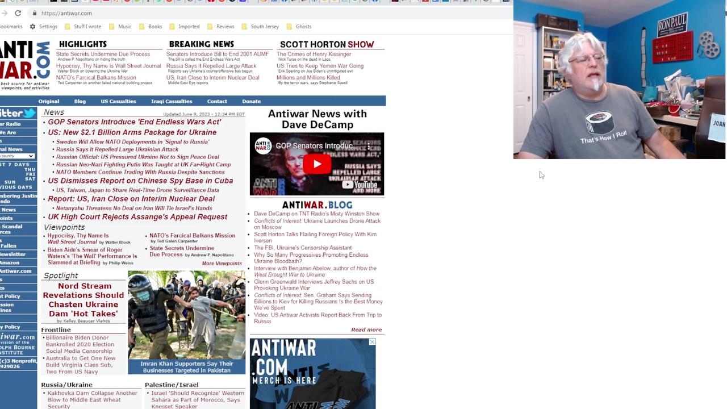Open the GOP Senators 'End Endless Wars Act' headline
This screenshot has width=727, height=409.
click(134, 122)
